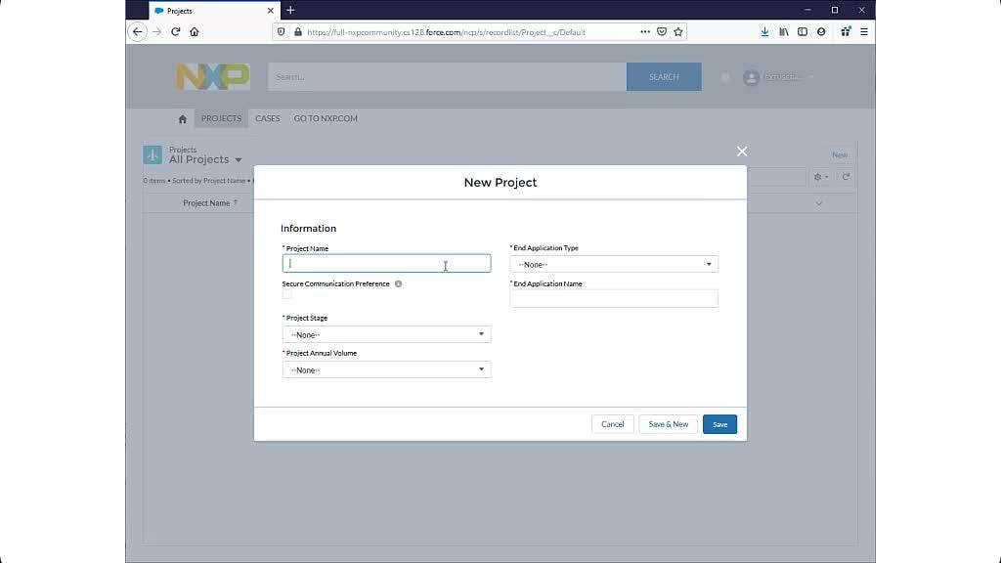Enable the Secure Communication Preference checkbox
Screen dimensions: 1001x563
pyautogui.click(x=287, y=294)
